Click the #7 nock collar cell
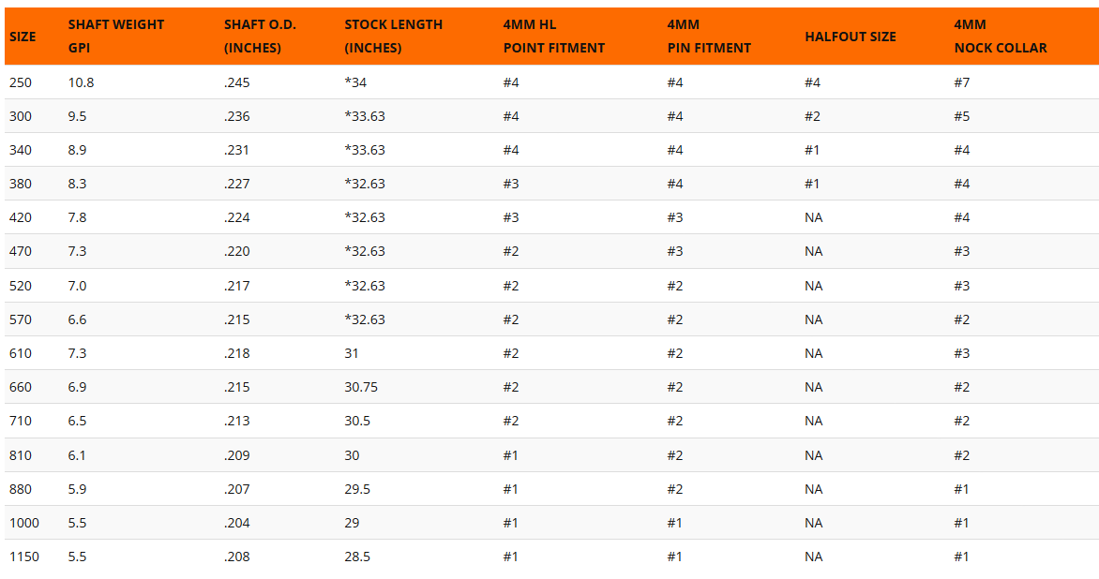This screenshot has width=1099, height=579. point(962,82)
